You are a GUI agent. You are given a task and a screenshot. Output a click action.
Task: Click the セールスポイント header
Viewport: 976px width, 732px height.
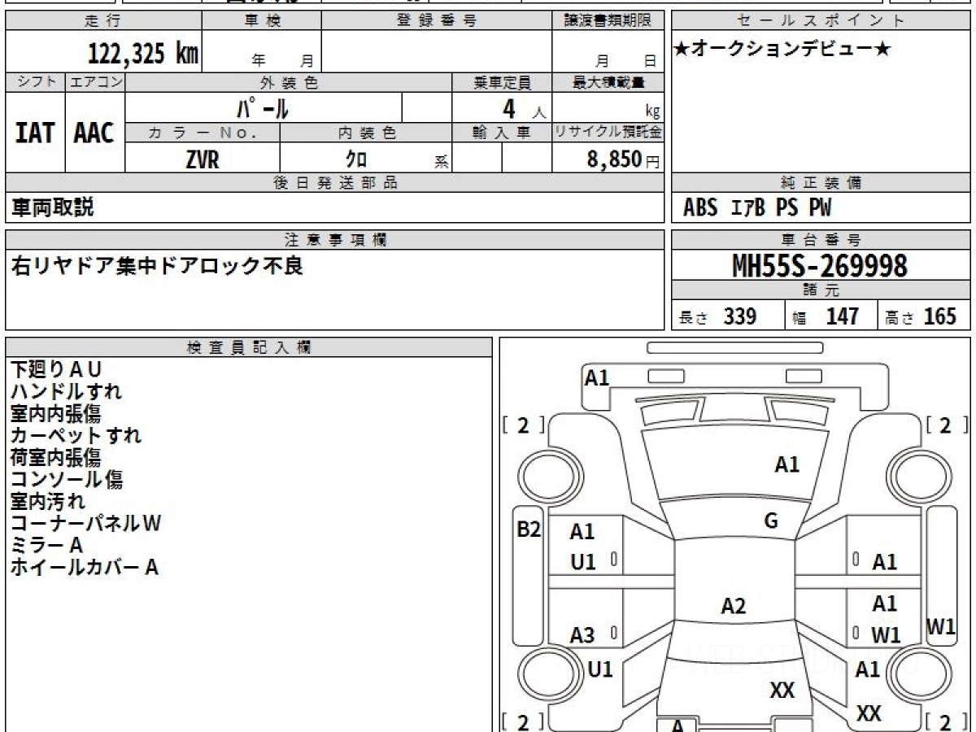pyautogui.click(x=821, y=20)
